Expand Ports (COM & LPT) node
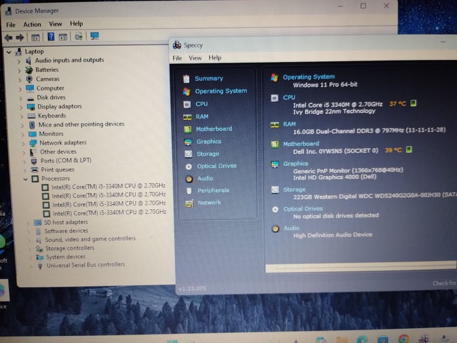This screenshot has width=457, height=343. click(x=24, y=161)
